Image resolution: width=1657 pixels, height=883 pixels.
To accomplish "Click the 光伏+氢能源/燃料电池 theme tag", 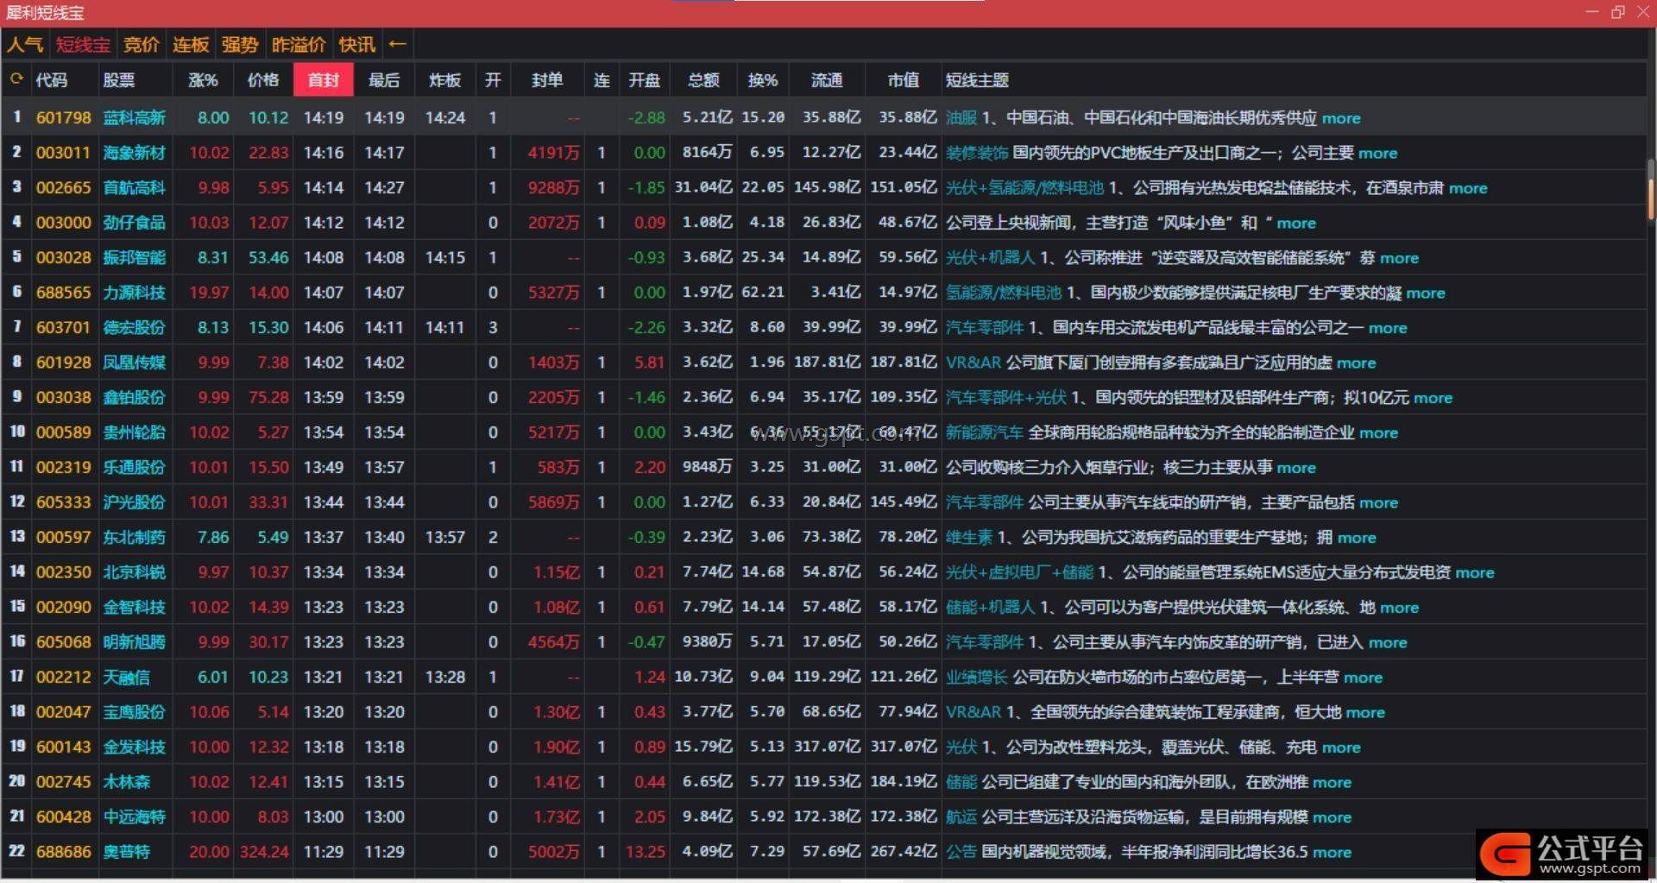I will 1024,188.
